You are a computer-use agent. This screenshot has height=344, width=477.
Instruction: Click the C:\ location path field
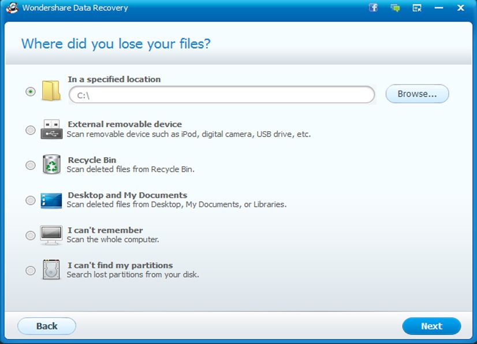coord(222,95)
